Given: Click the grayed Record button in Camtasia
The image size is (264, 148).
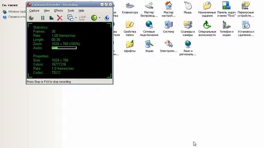Looking at the screenshot, I should tap(31, 18).
